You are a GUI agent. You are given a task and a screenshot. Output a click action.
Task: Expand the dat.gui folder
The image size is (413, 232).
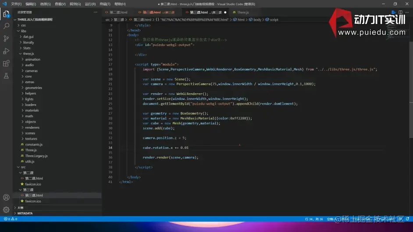[x=28, y=37]
